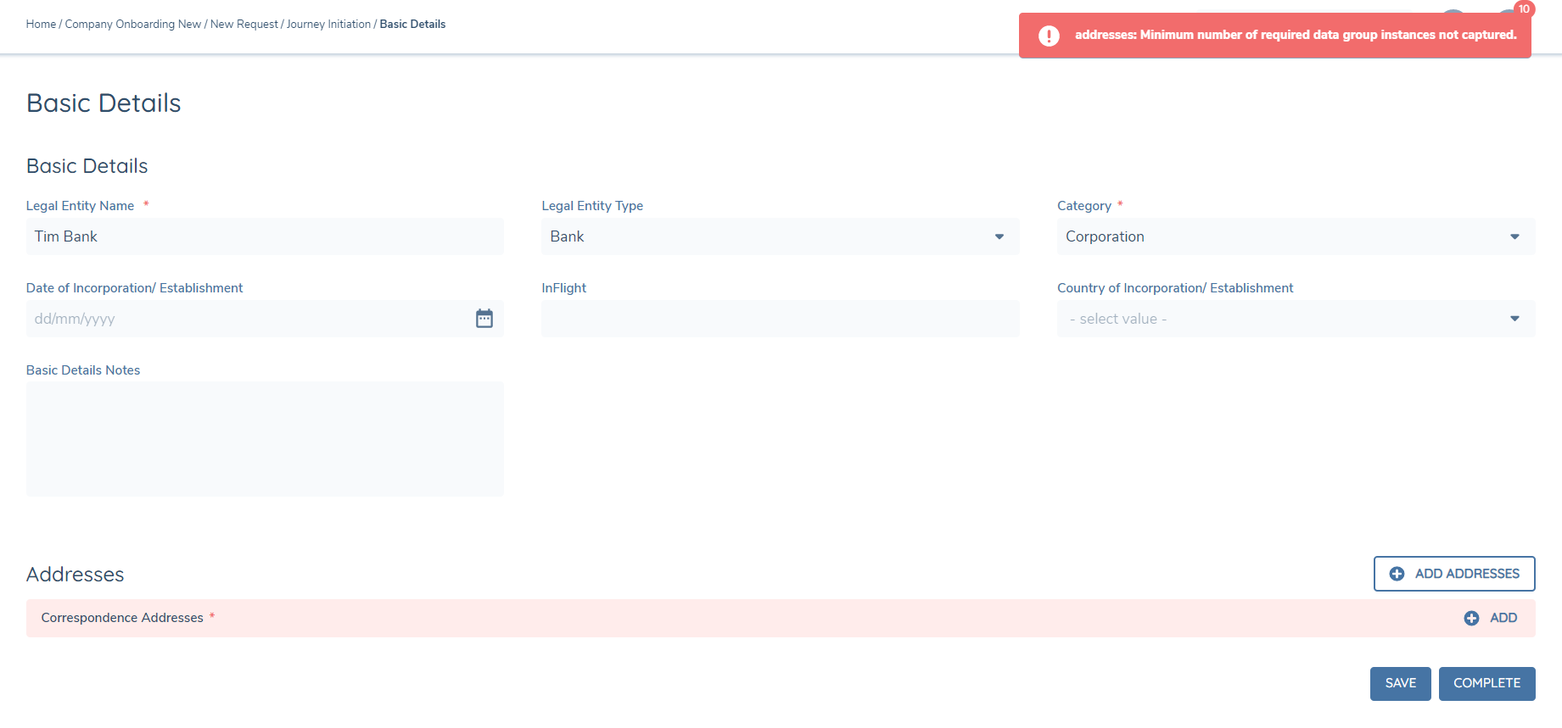Go to Home in the breadcrumb

click(x=41, y=25)
